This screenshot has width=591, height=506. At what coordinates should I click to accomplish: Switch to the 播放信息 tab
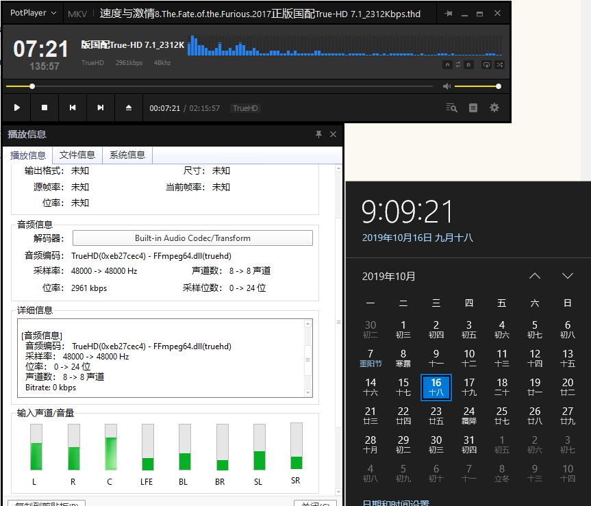(x=27, y=155)
